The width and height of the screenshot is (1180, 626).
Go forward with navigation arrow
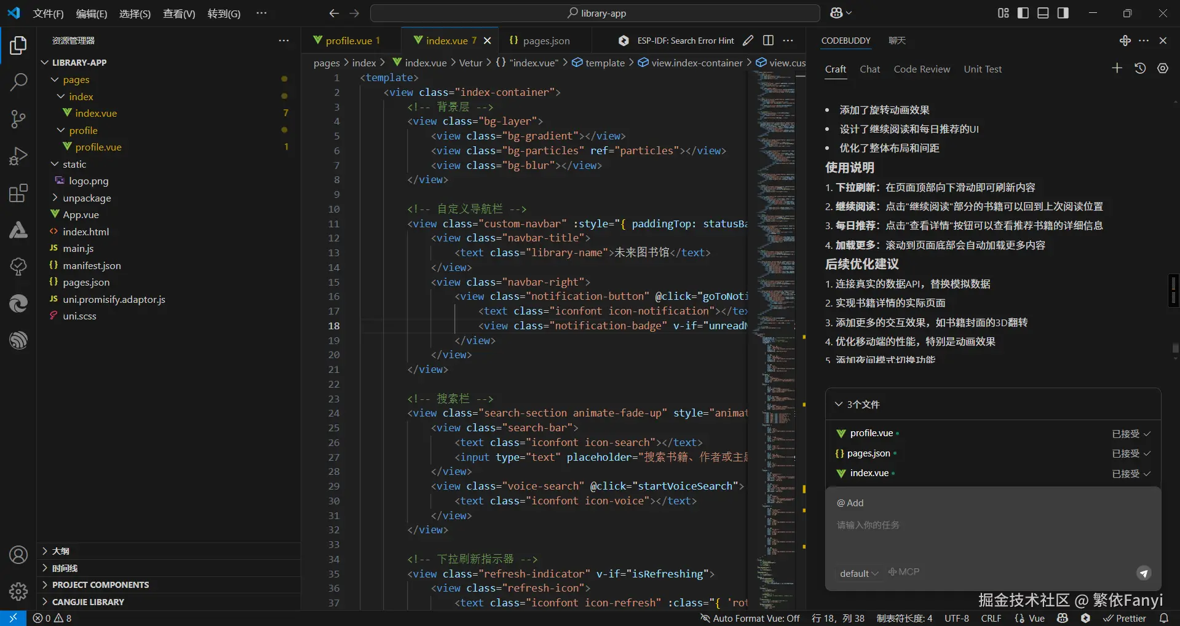(x=354, y=13)
